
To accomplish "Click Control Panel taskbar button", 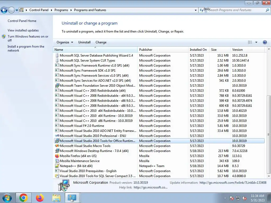I will click(72, 198).
